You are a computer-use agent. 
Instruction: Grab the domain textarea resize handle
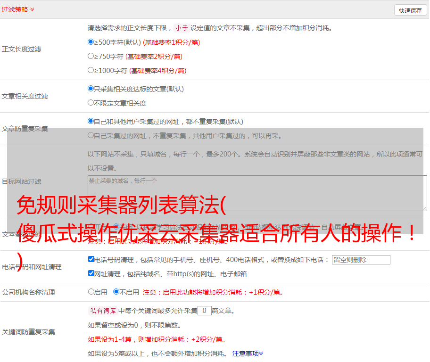pyautogui.click(x=424, y=208)
